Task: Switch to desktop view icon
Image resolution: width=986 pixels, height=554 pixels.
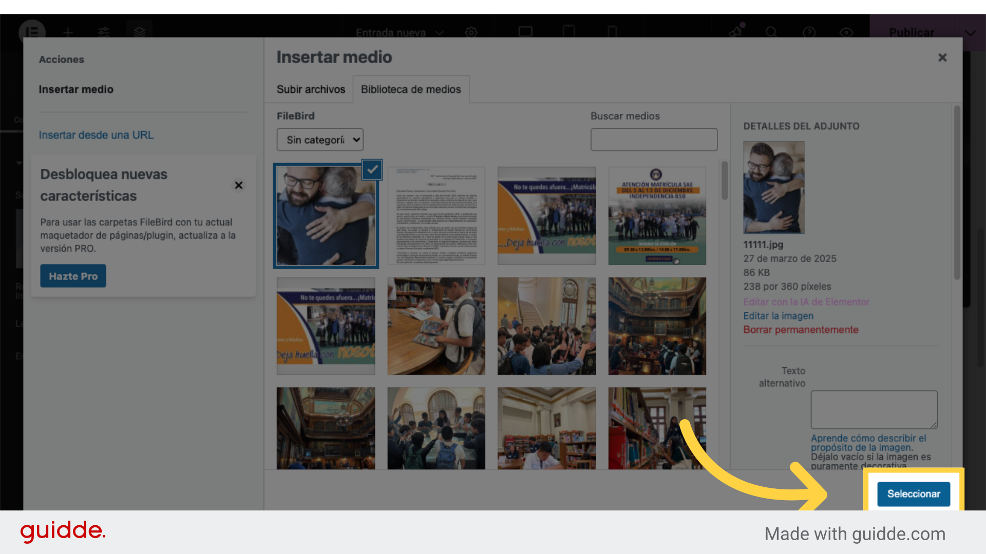Action: [525, 32]
